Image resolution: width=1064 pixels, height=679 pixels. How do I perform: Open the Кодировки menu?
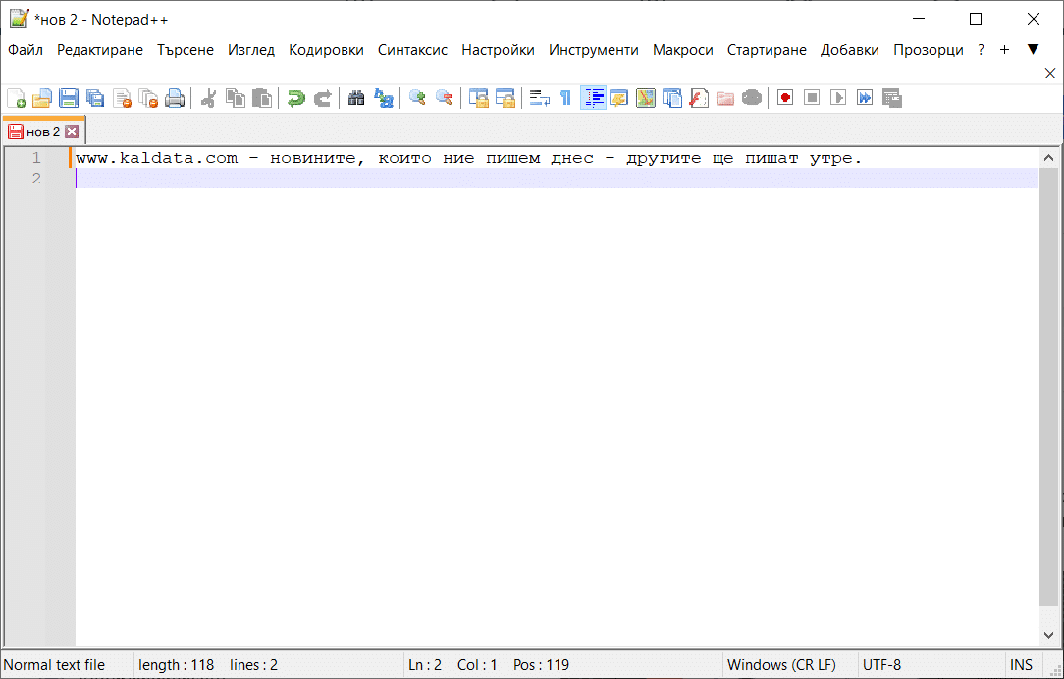click(327, 50)
